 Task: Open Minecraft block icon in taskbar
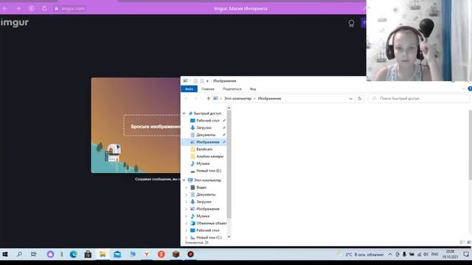click(176, 255)
